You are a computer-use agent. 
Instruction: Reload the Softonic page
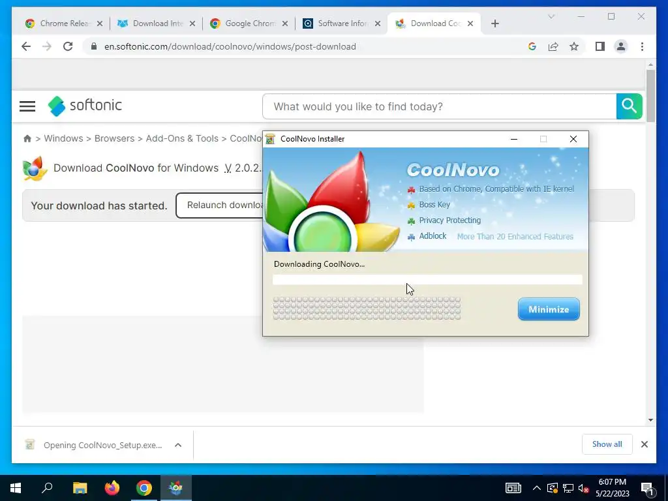click(68, 46)
